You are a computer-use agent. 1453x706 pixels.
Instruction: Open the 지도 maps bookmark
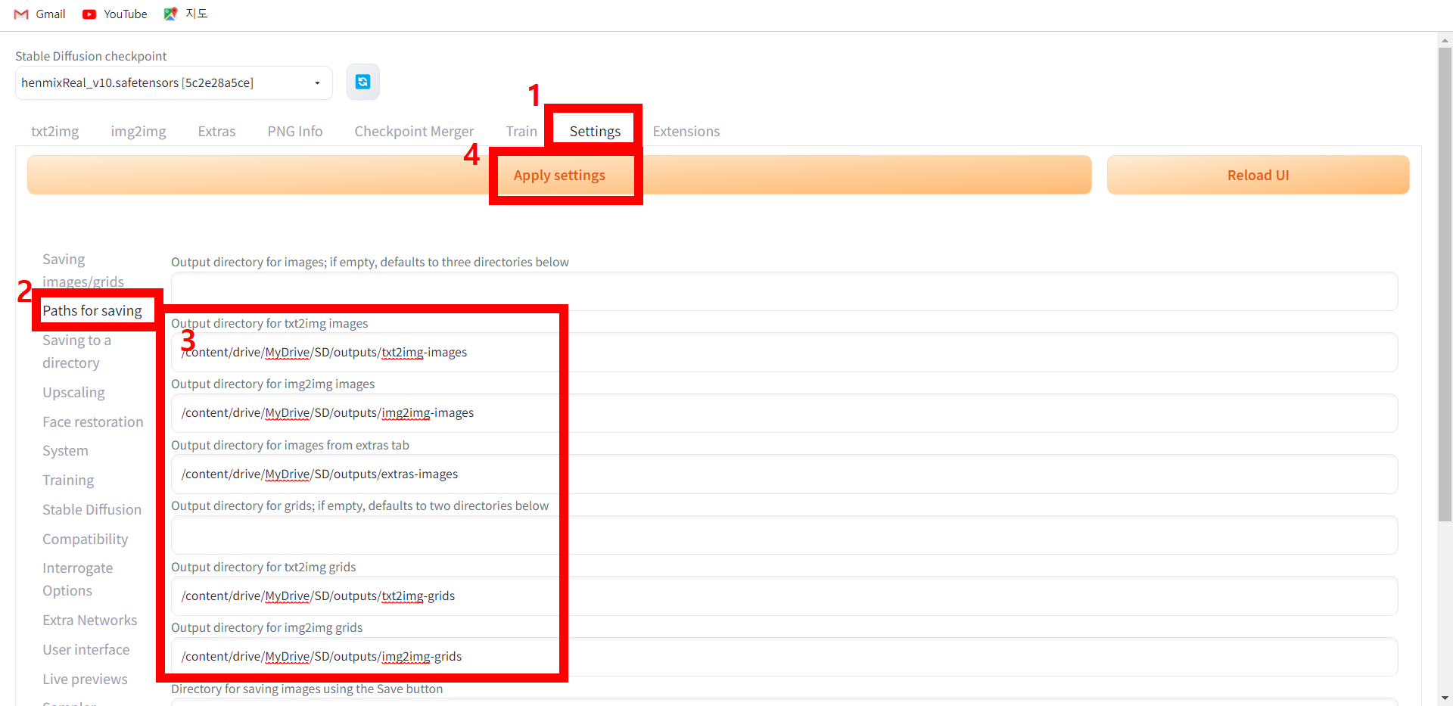coord(185,14)
